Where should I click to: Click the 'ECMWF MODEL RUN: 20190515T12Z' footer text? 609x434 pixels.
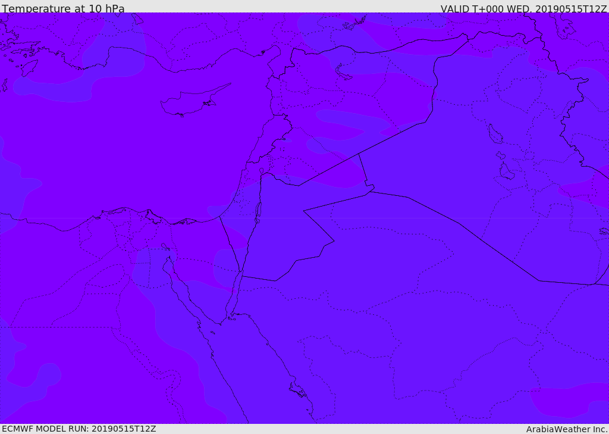tap(79, 429)
